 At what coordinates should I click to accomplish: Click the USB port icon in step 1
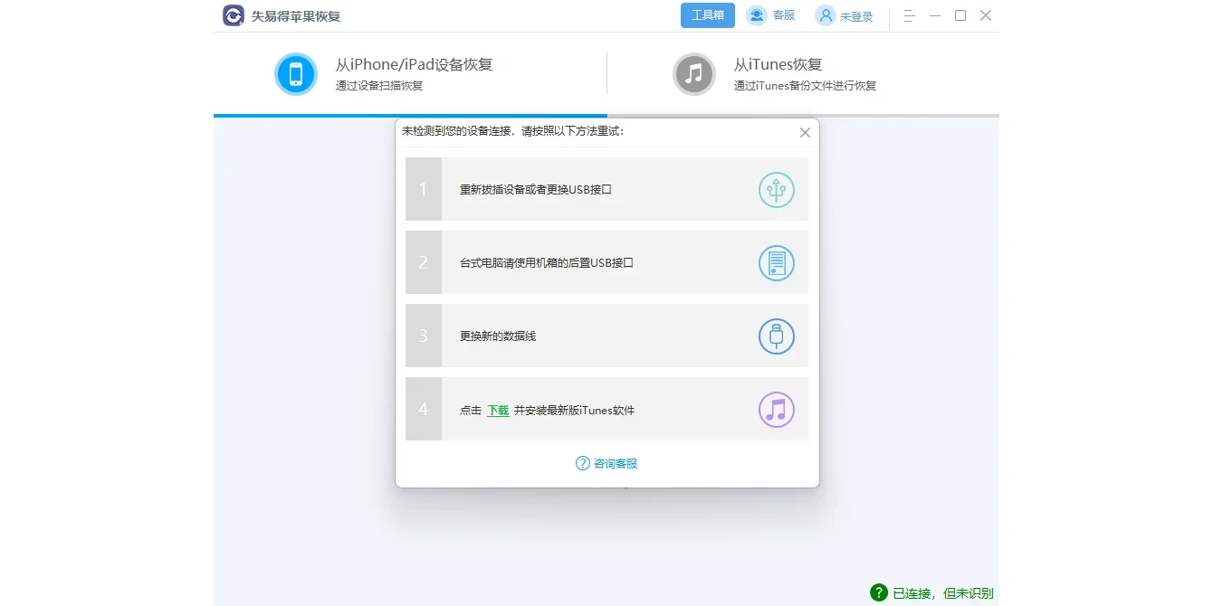[x=777, y=189]
